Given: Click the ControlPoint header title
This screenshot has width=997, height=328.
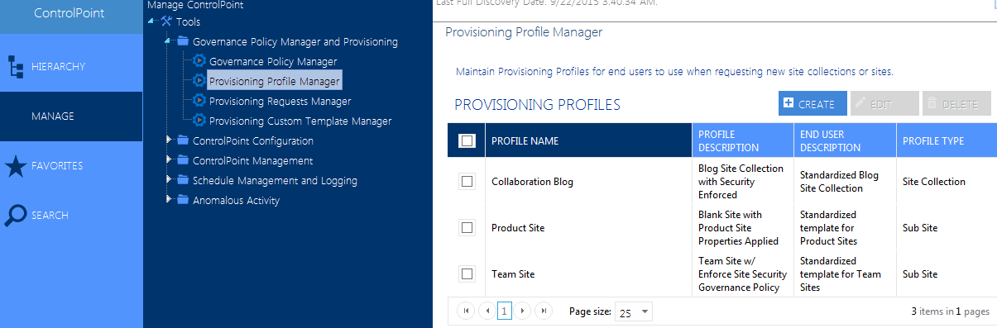Looking at the screenshot, I should [70, 13].
